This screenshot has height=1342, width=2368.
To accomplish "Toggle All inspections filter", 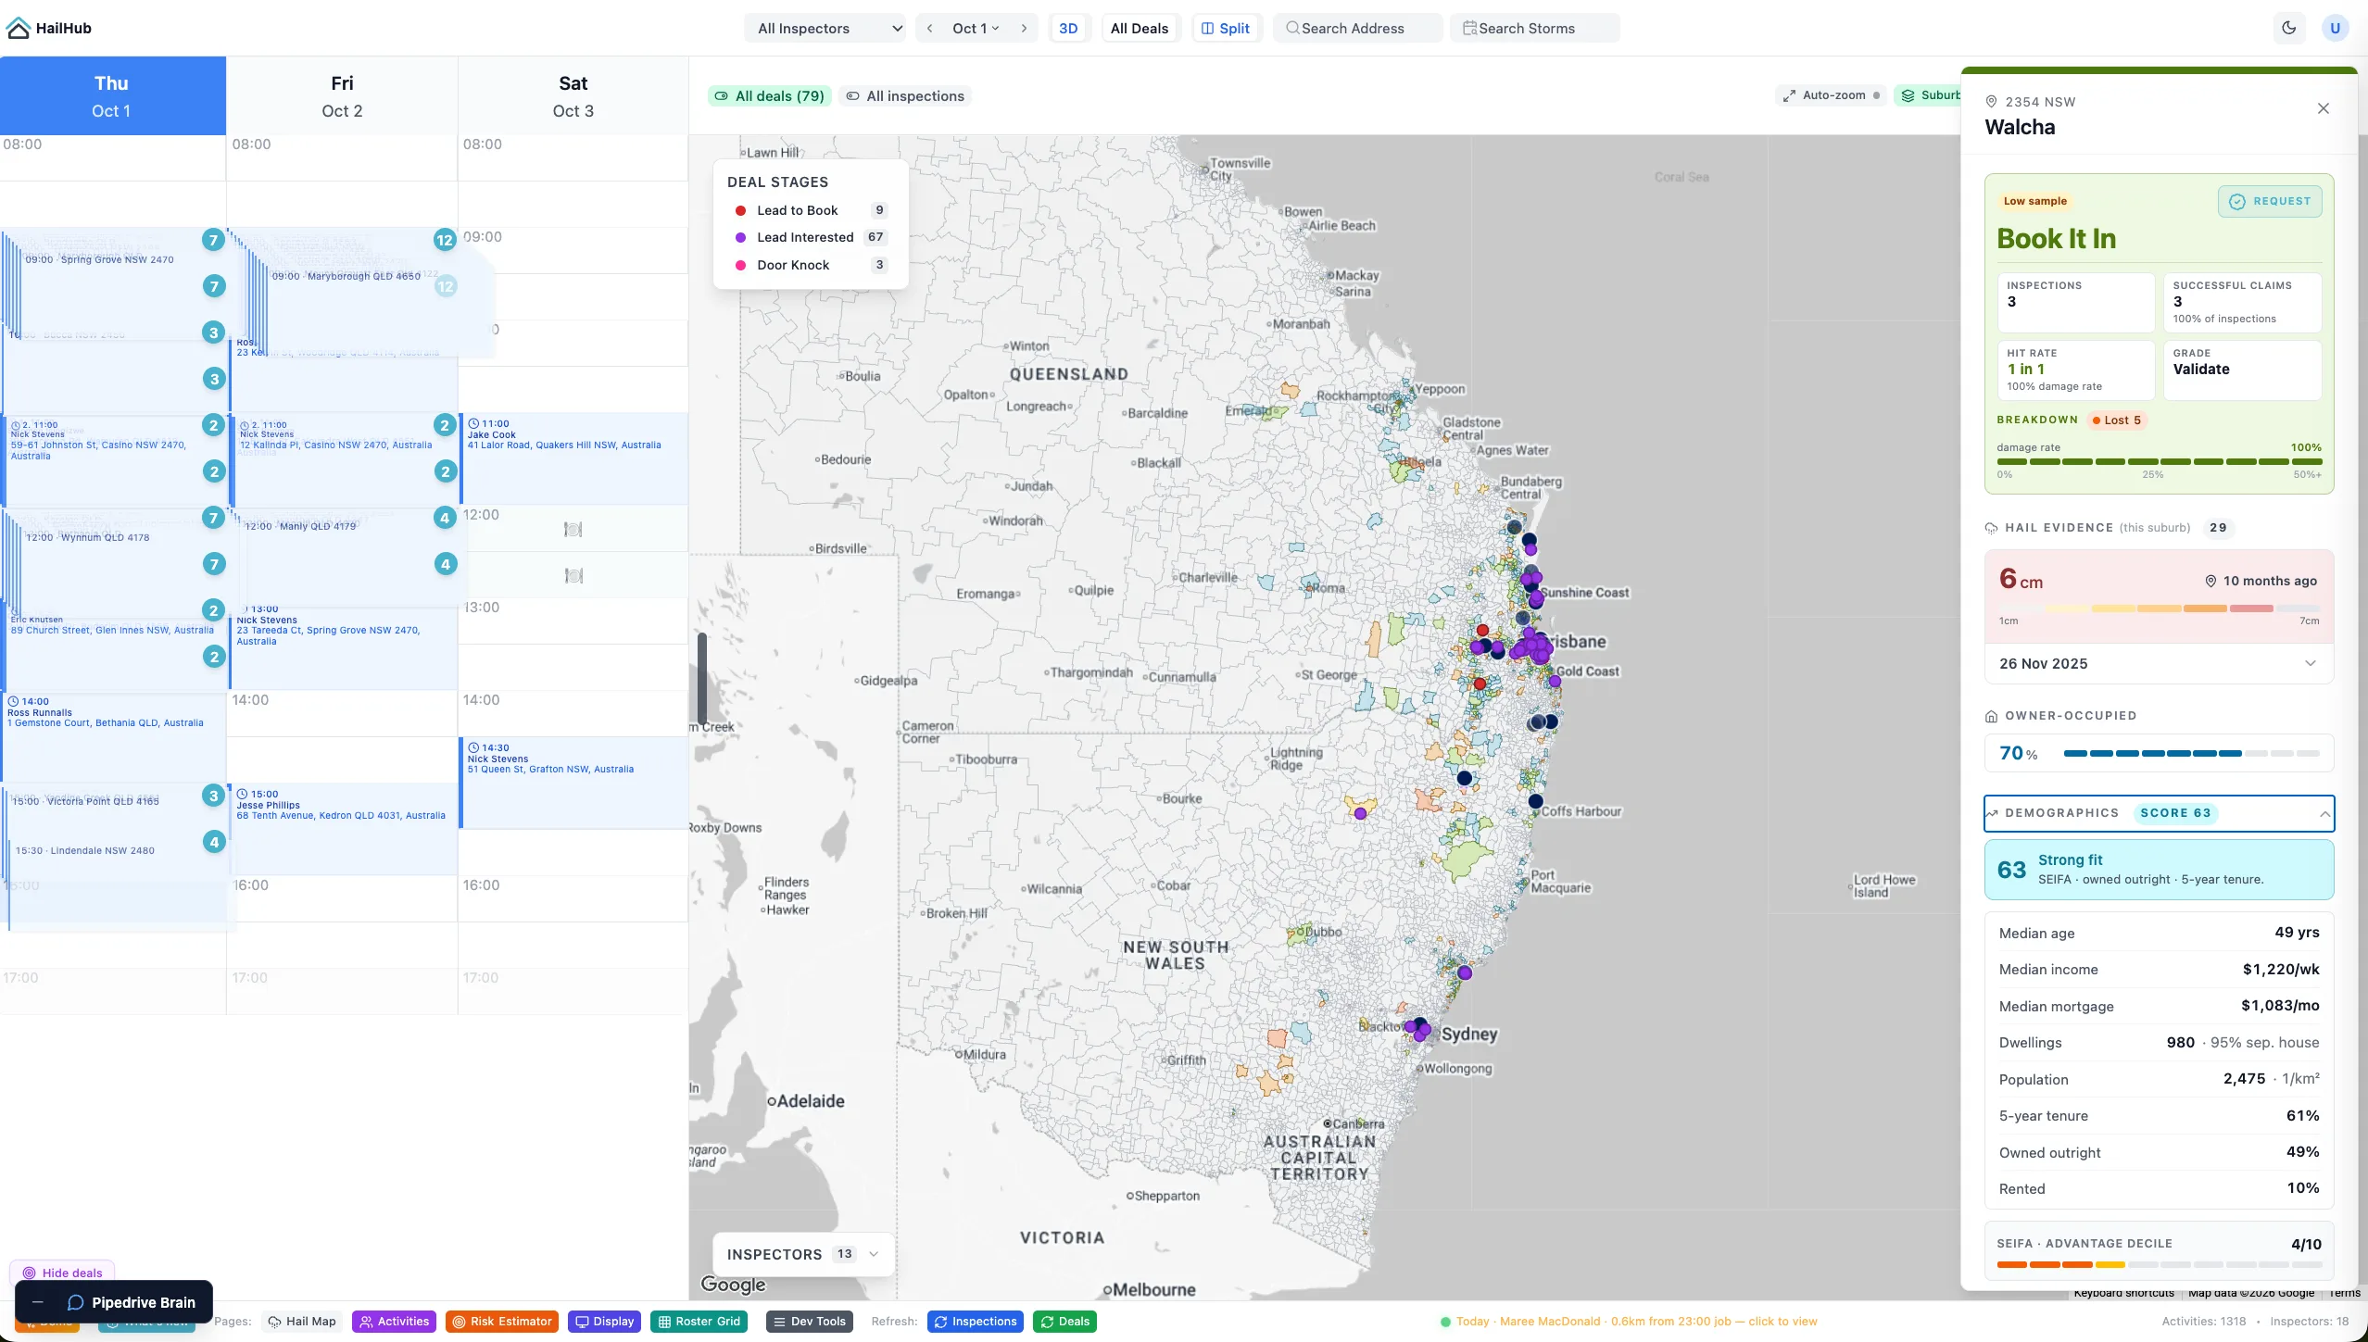I will point(905,95).
